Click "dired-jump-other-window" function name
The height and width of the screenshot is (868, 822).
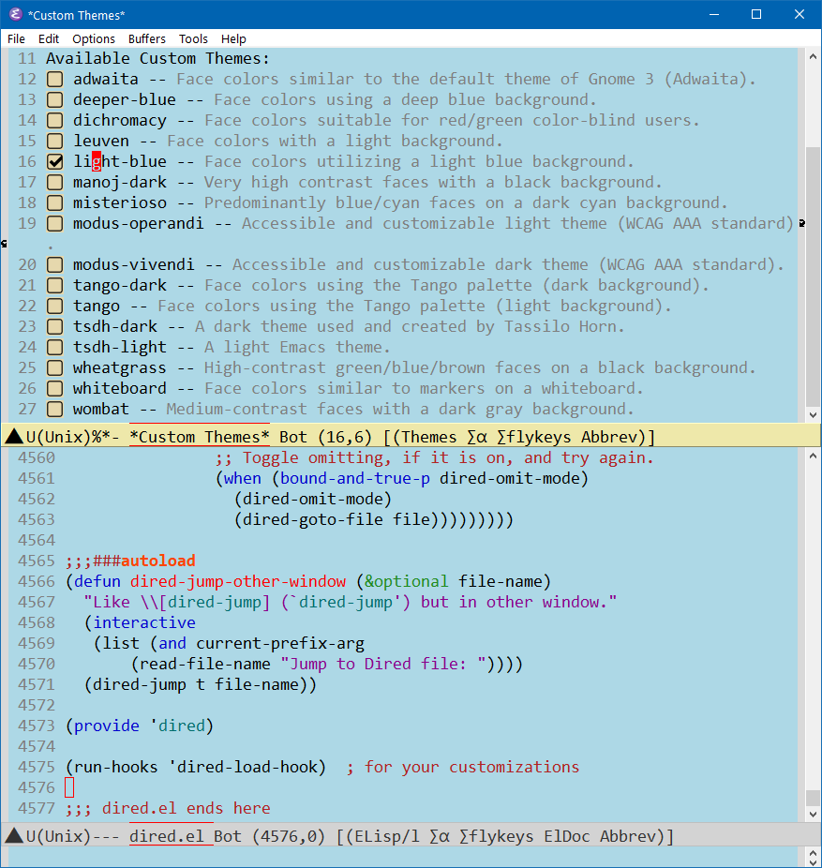238,581
